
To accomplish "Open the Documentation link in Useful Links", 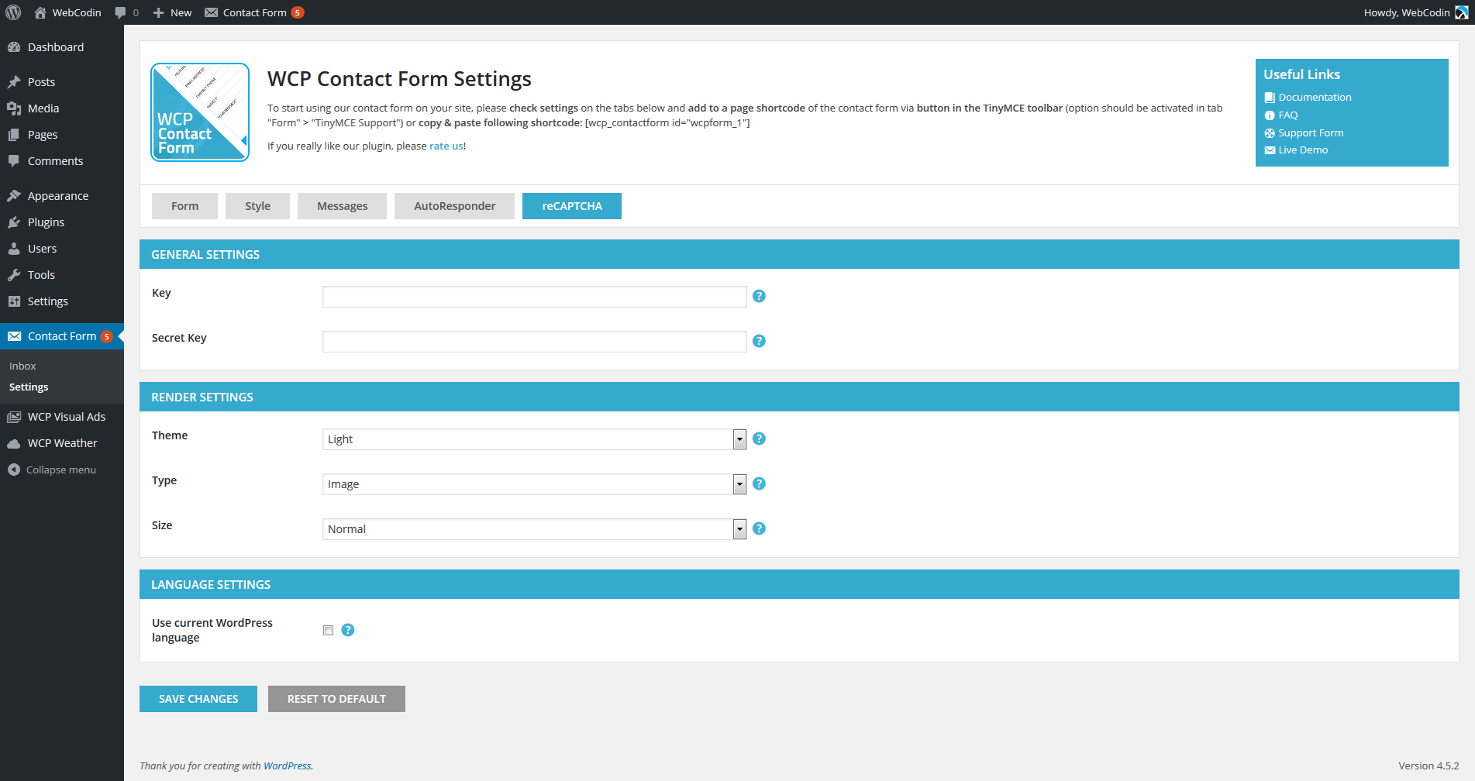I will [1315, 98].
